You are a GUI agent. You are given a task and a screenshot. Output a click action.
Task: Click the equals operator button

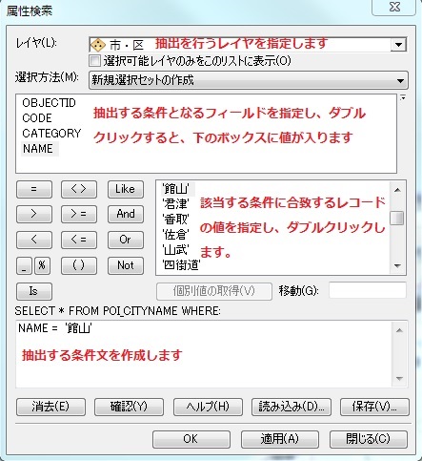34,189
